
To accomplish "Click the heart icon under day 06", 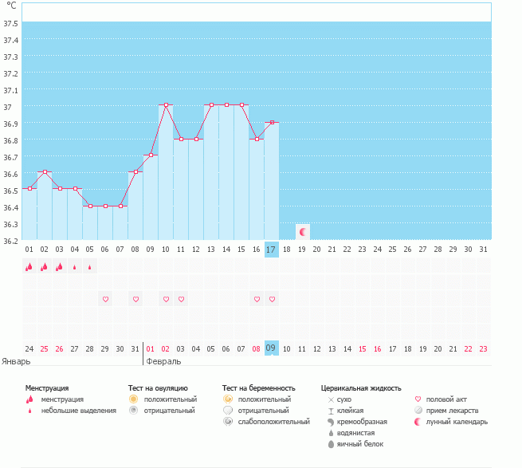I will tap(104, 299).
